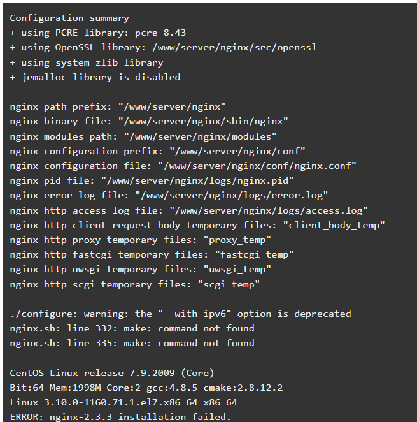Click the OpenSSL library path text

point(234,48)
